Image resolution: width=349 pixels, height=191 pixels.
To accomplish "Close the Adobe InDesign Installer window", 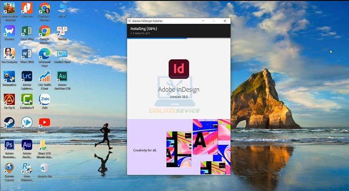I will 225,21.
